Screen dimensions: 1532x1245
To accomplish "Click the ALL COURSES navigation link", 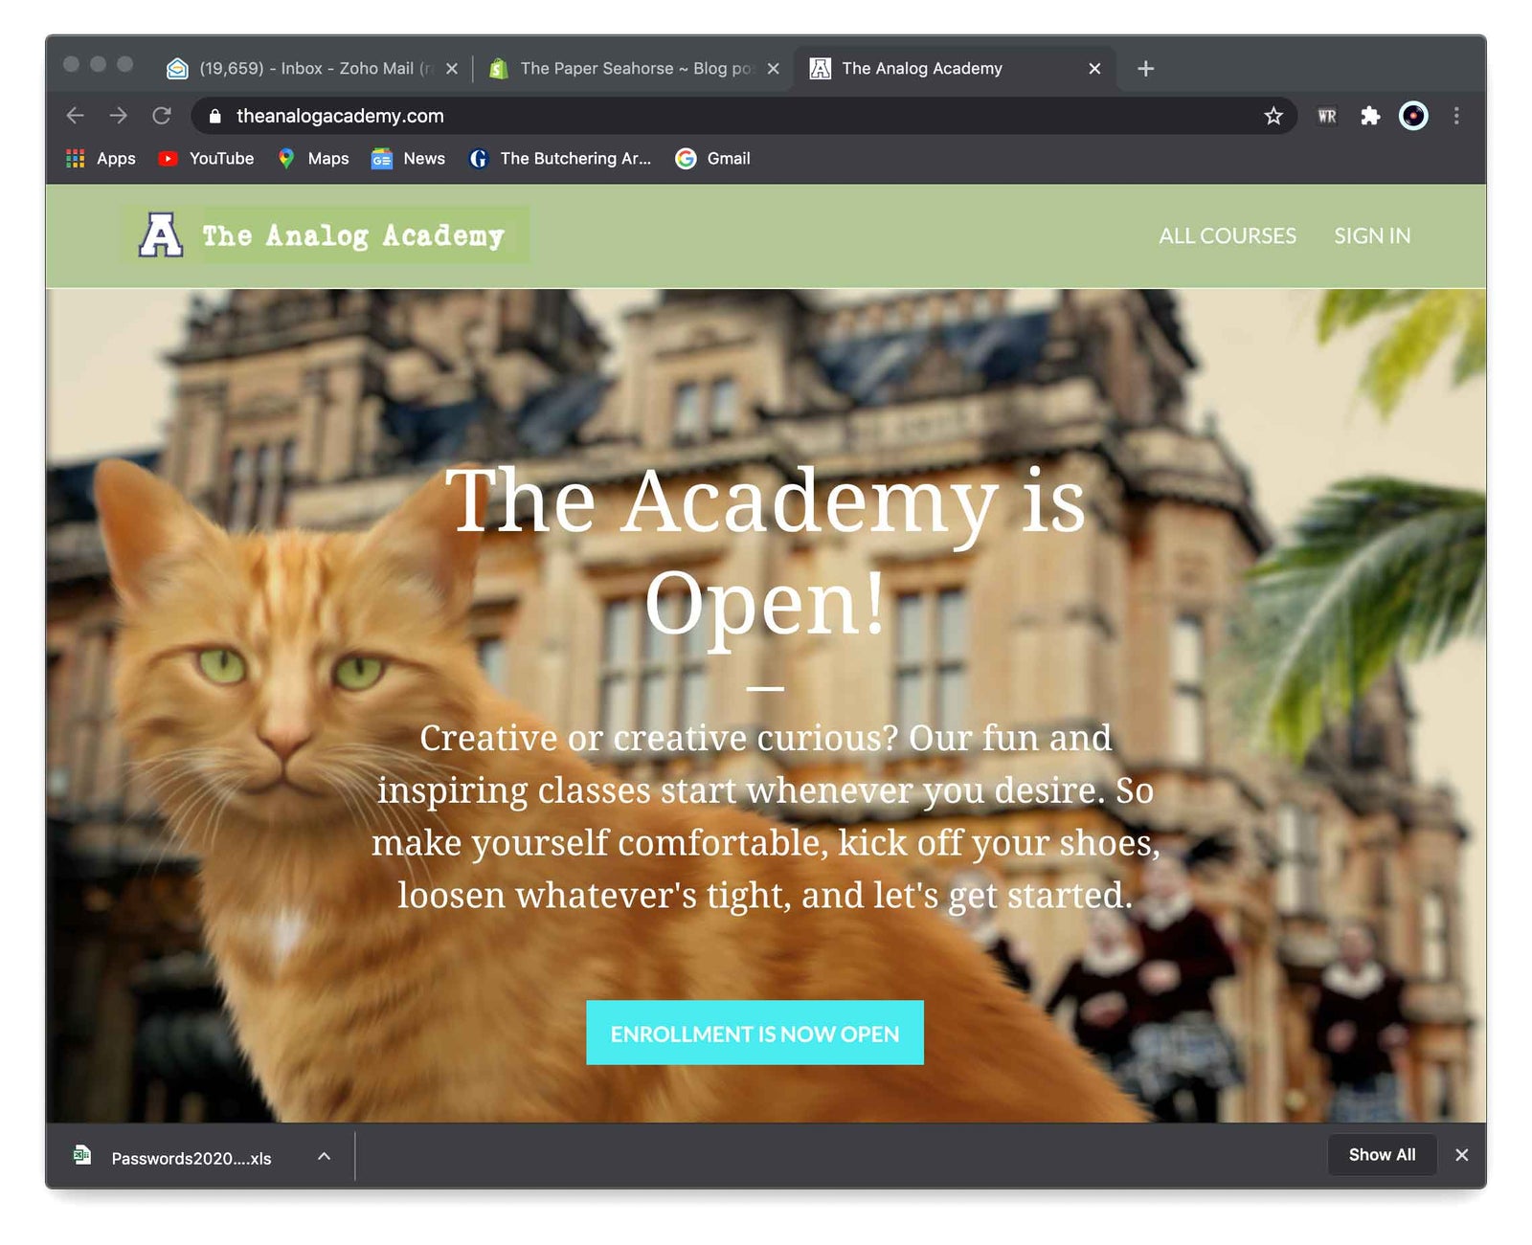I will (1227, 235).
